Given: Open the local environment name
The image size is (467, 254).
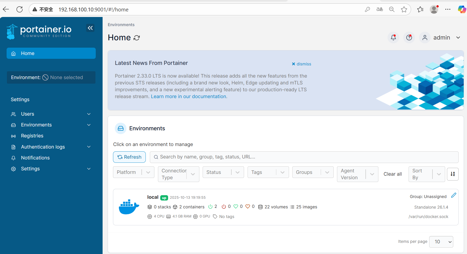Looking at the screenshot, I should tap(153, 197).
